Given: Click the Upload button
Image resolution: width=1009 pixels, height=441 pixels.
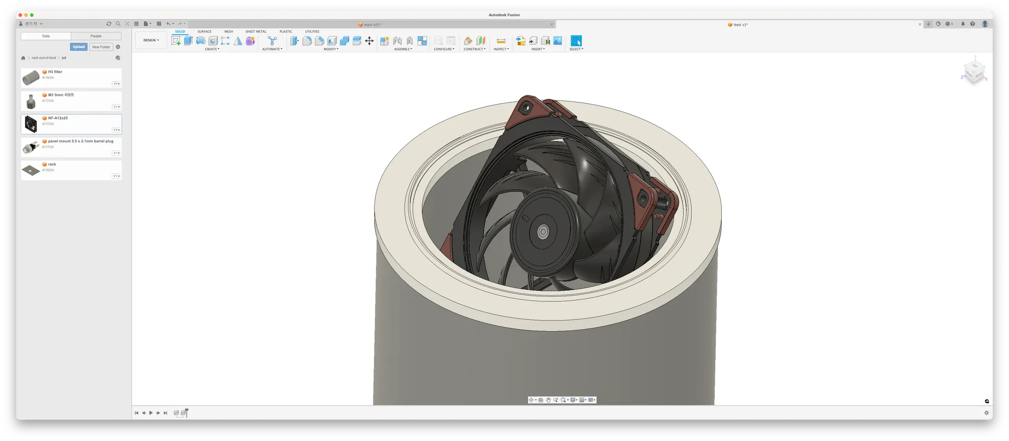Looking at the screenshot, I should 79,47.
